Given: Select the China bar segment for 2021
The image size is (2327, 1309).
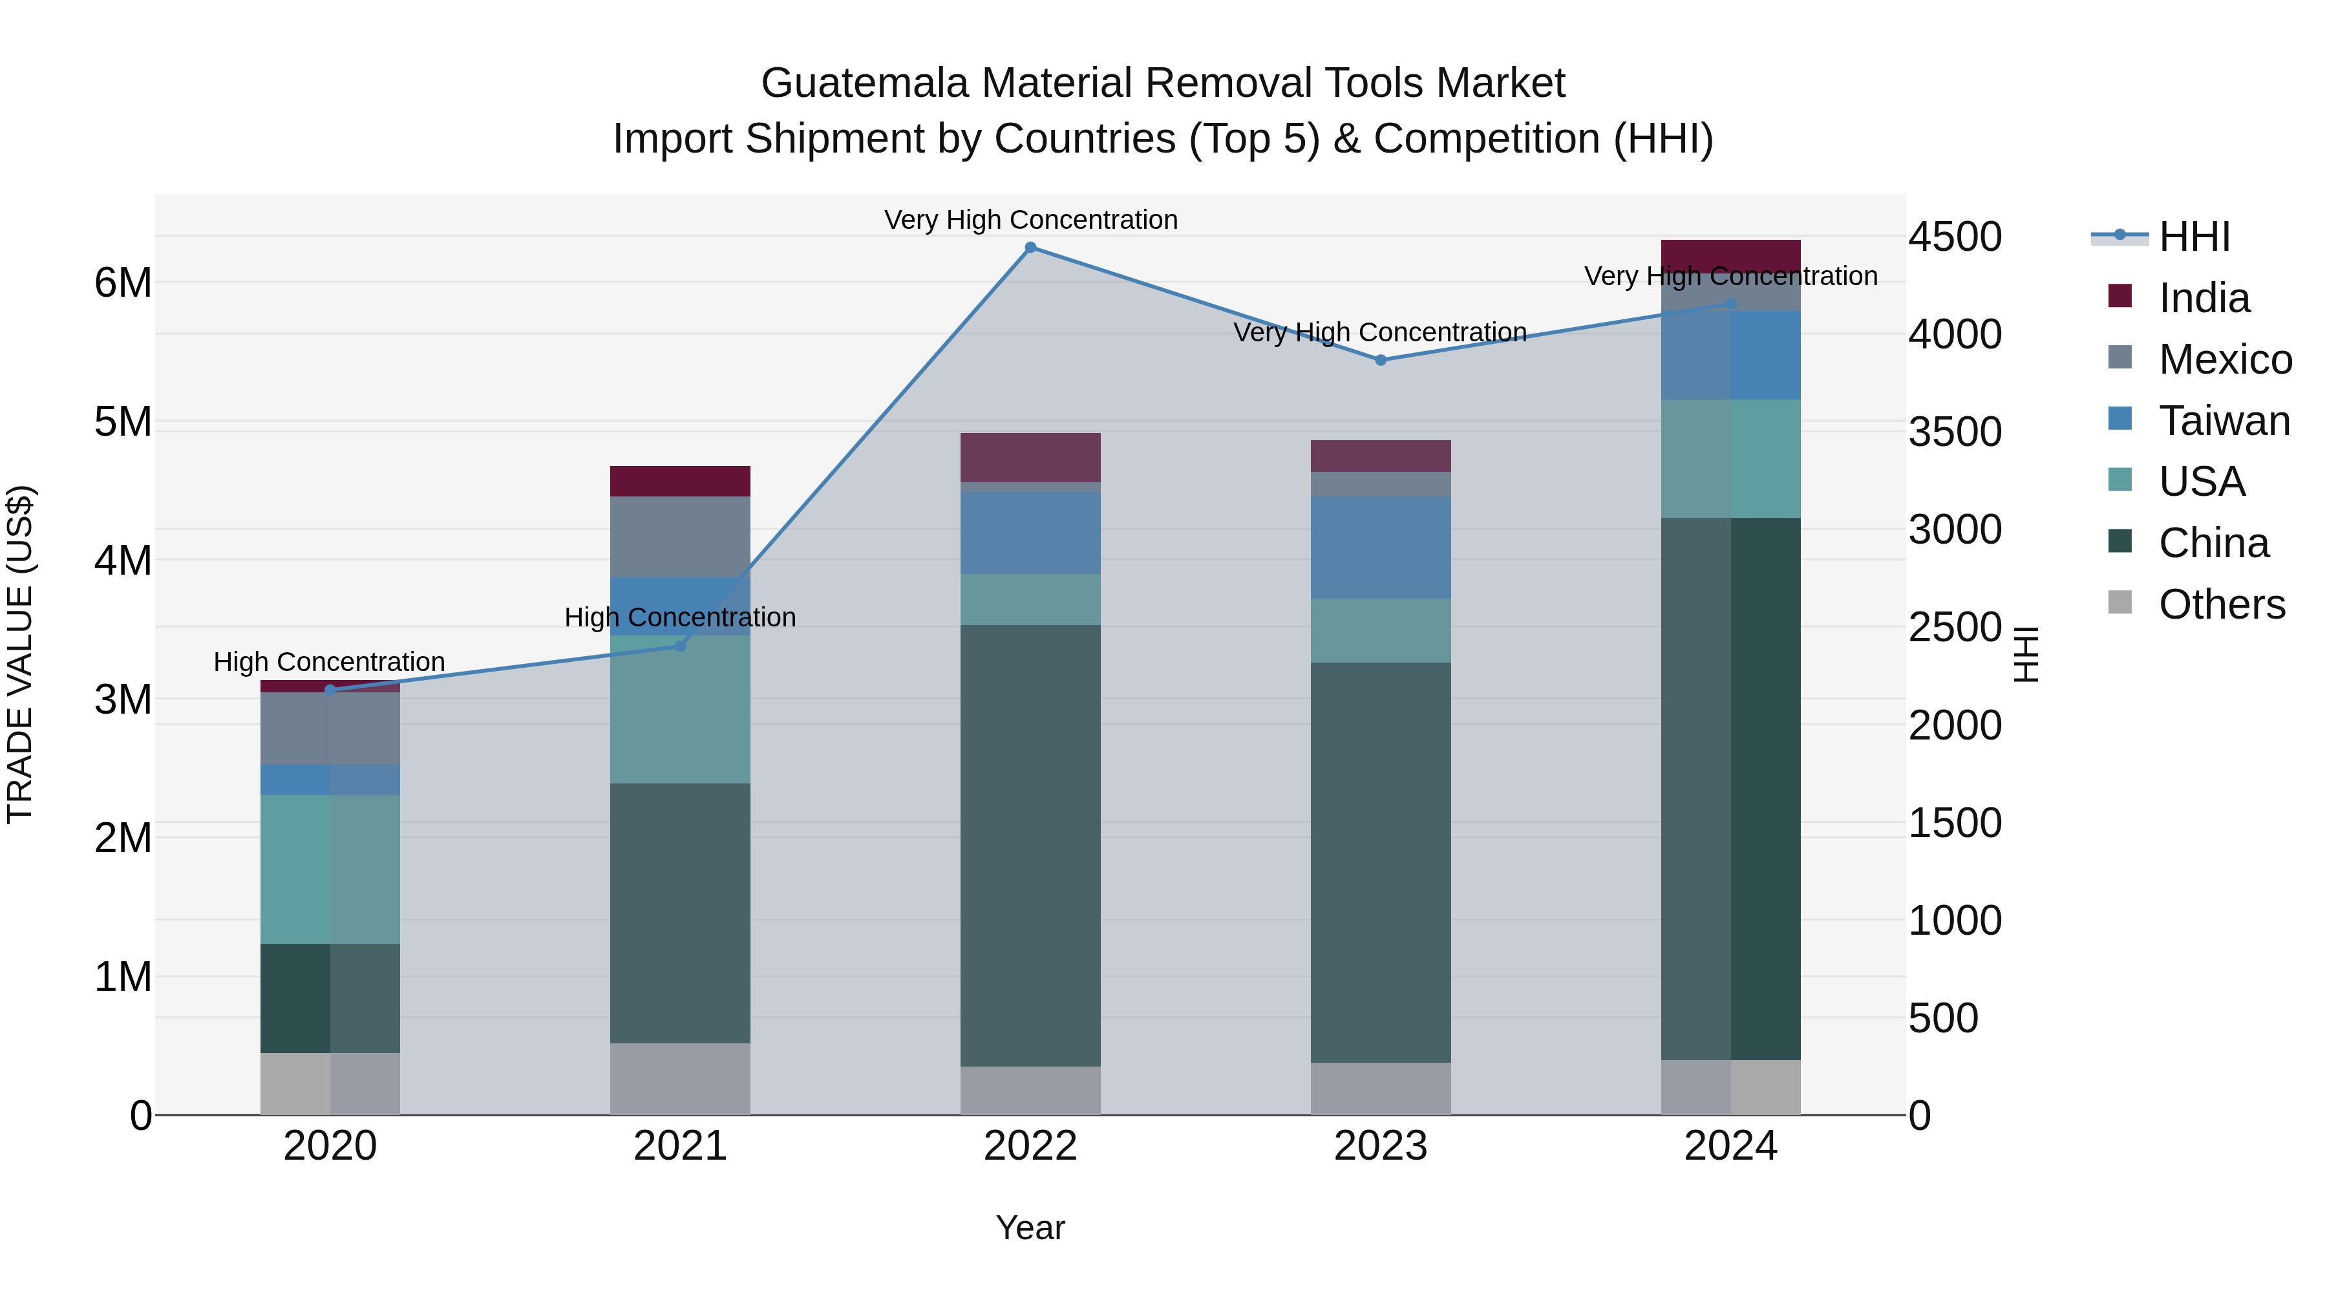Looking at the screenshot, I should (680, 913).
